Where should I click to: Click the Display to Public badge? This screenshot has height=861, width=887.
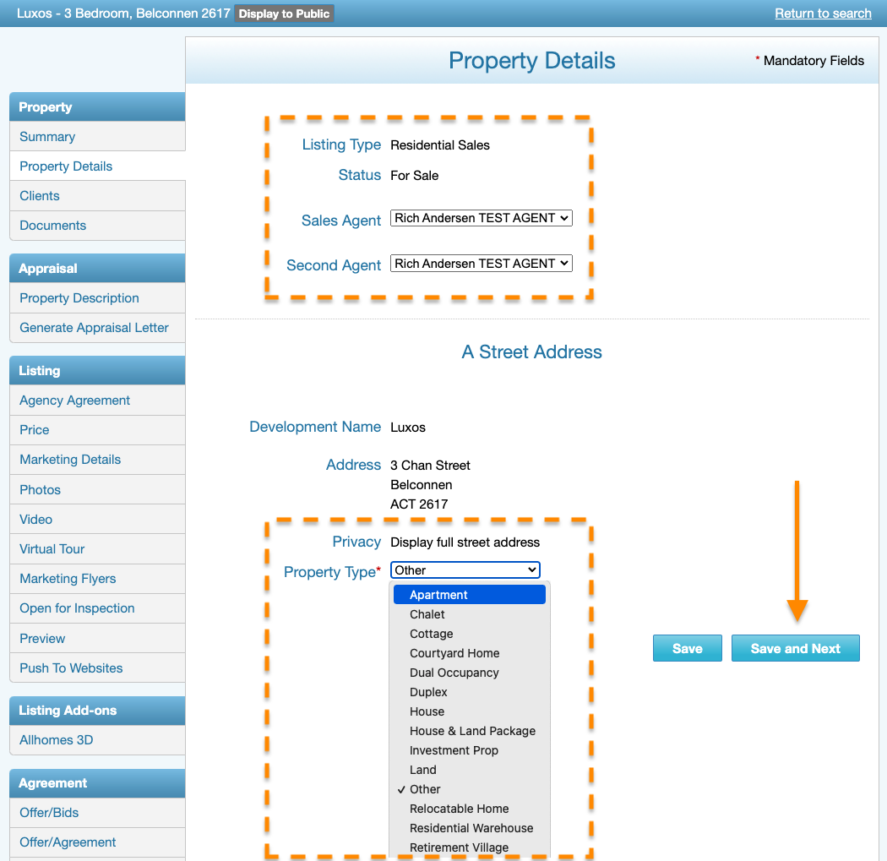click(284, 14)
